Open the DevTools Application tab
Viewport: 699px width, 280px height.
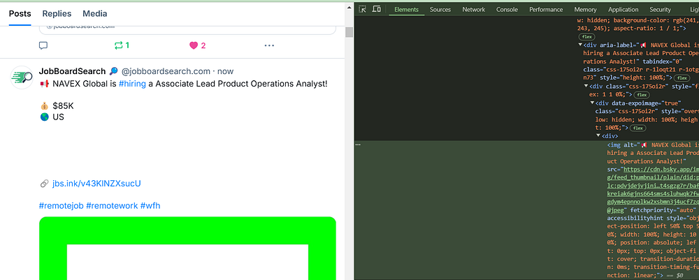[x=624, y=9]
